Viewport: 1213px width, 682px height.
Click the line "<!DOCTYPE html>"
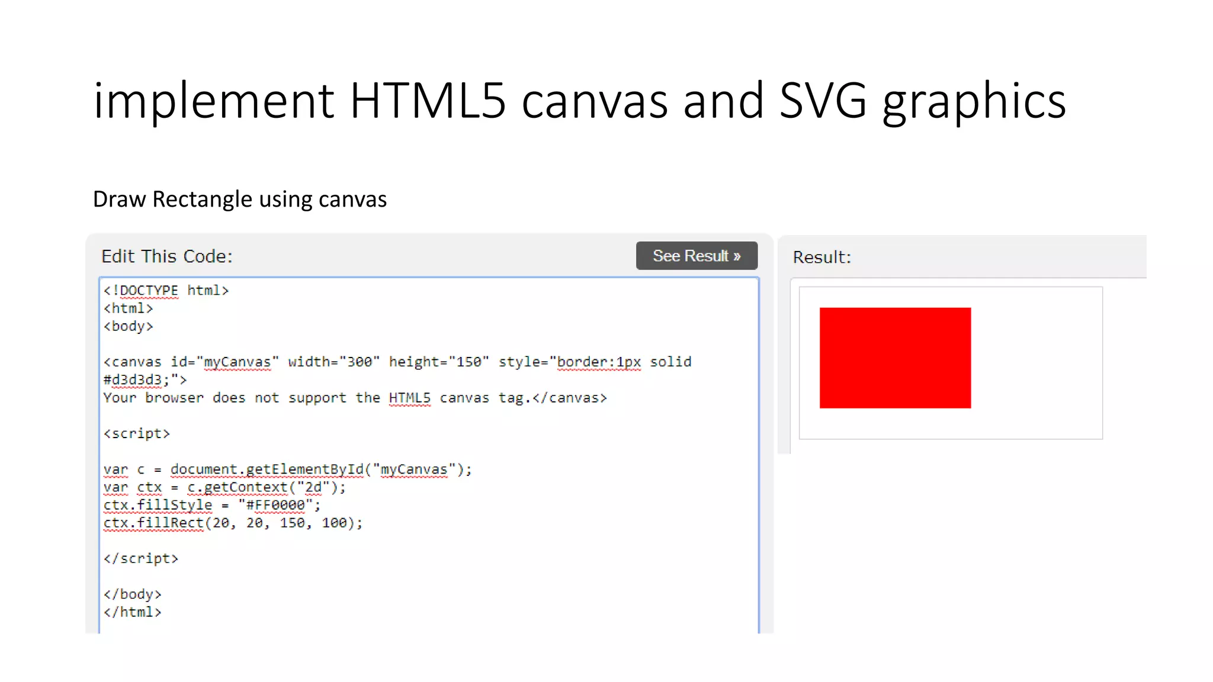[x=166, y=291]
